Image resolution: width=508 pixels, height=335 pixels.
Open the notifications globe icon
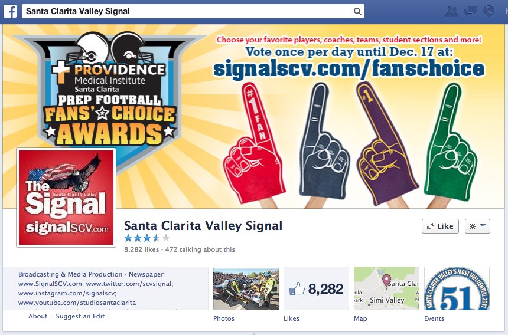tap(489, 11)
